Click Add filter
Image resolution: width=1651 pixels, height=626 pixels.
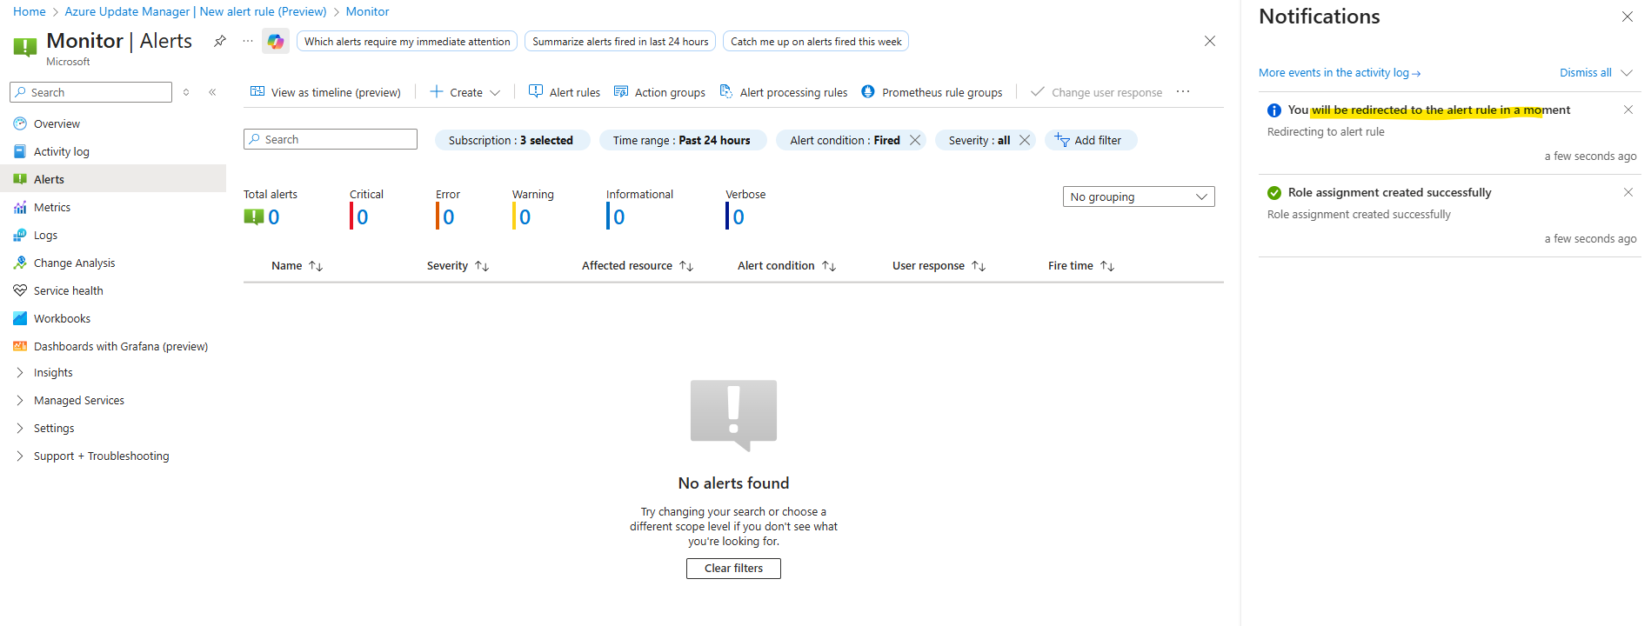coord(1091,140)
